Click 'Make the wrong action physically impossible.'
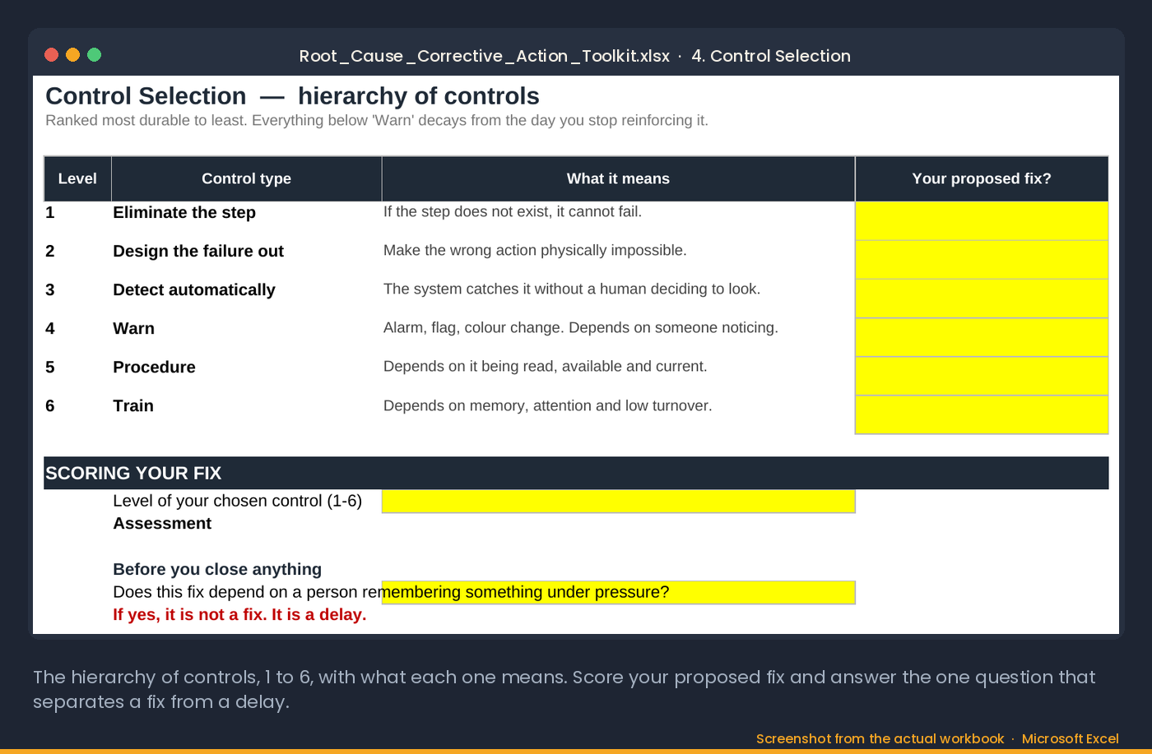The image size is (1152, 754). point(535,250)
